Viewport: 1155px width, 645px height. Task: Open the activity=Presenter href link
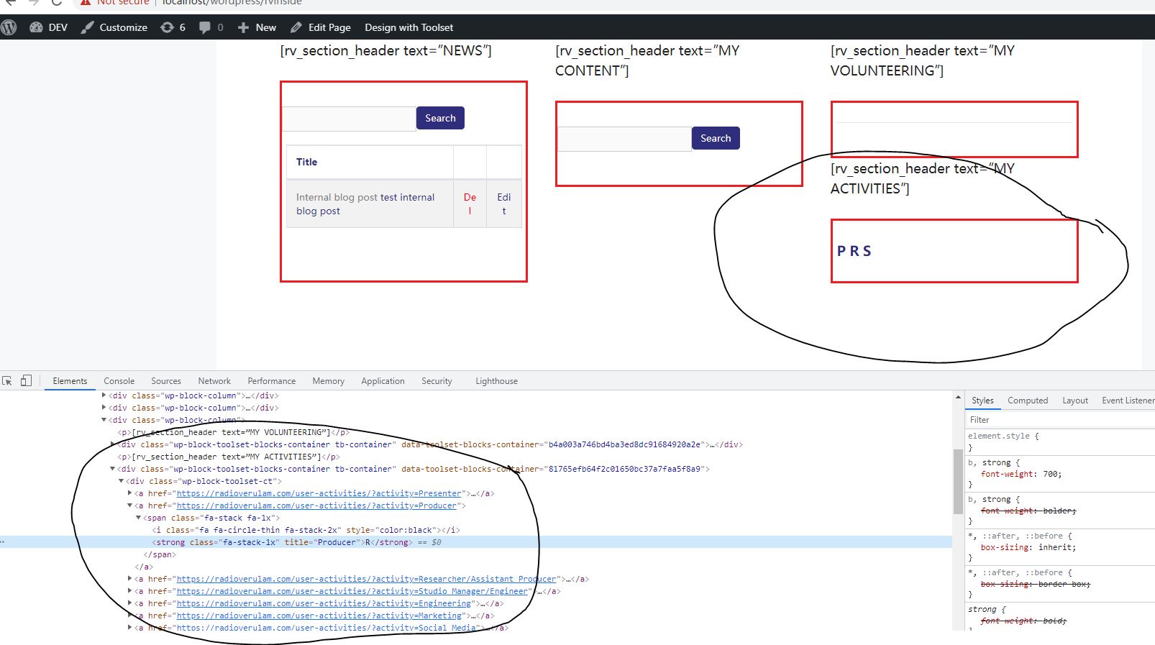(319, 493)
